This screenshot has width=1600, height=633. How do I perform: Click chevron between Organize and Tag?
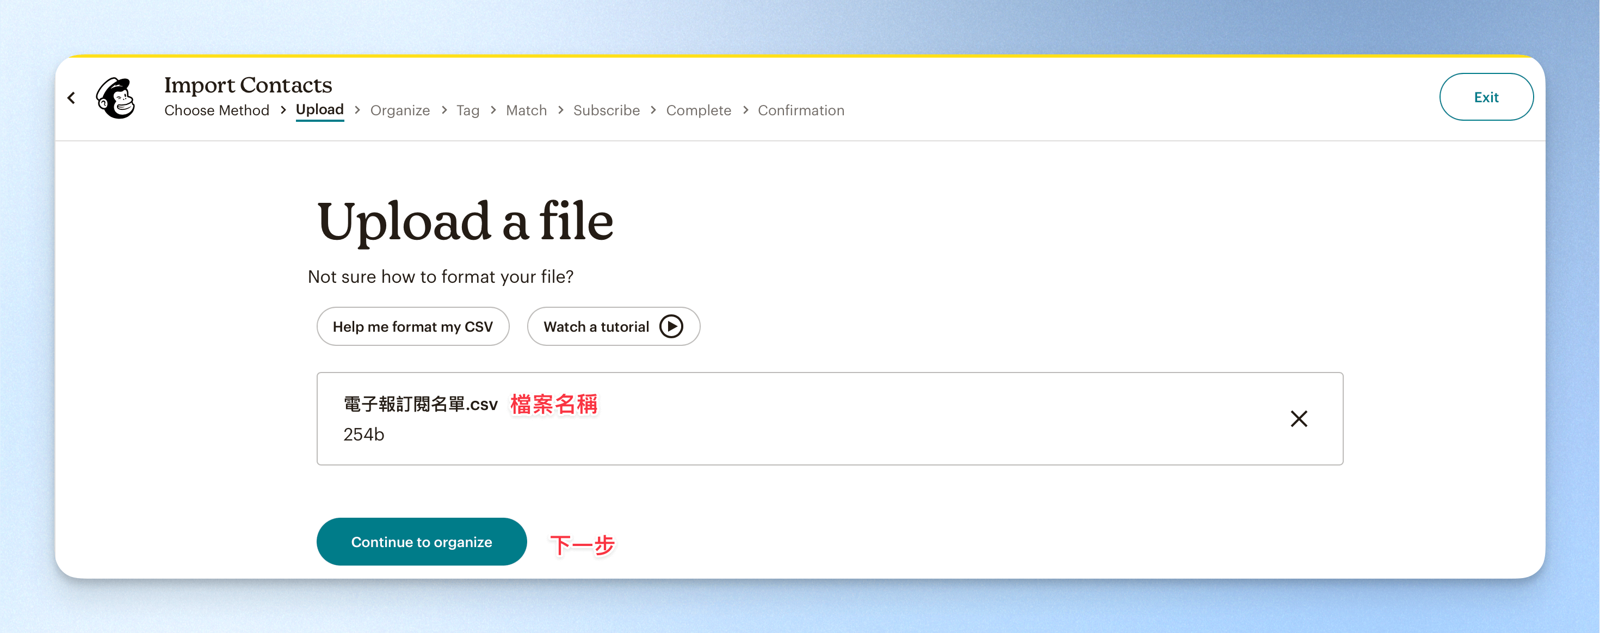(x=444, y=110)
